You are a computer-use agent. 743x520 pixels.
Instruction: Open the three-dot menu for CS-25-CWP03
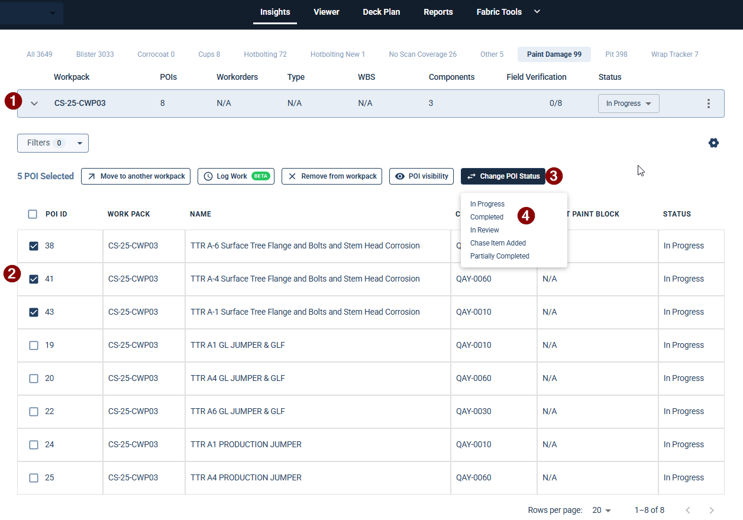click(709, 104)
